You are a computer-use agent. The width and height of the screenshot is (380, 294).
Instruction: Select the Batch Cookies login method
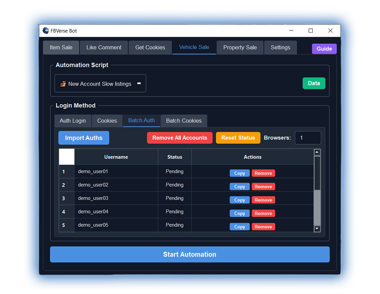[x=184, y=121]
